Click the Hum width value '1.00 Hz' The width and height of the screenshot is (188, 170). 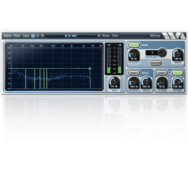point(178,59)
